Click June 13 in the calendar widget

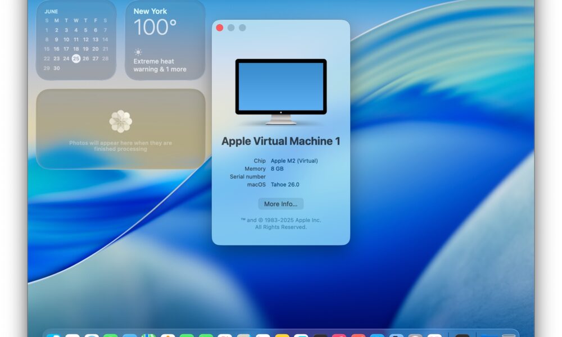coord(96,39)
